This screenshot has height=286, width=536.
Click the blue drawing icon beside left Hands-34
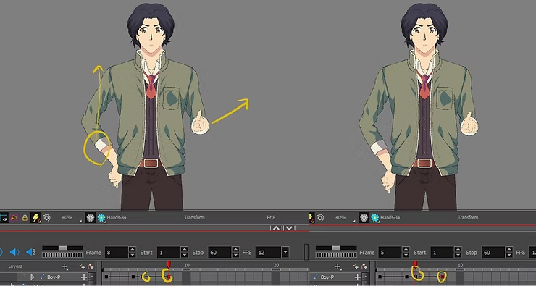(101, 218)
